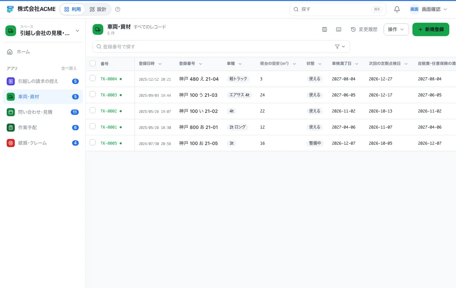Select the checkbox for TK-0002 row
This screenshot has width=456, height=288.
tap(93, 110)
